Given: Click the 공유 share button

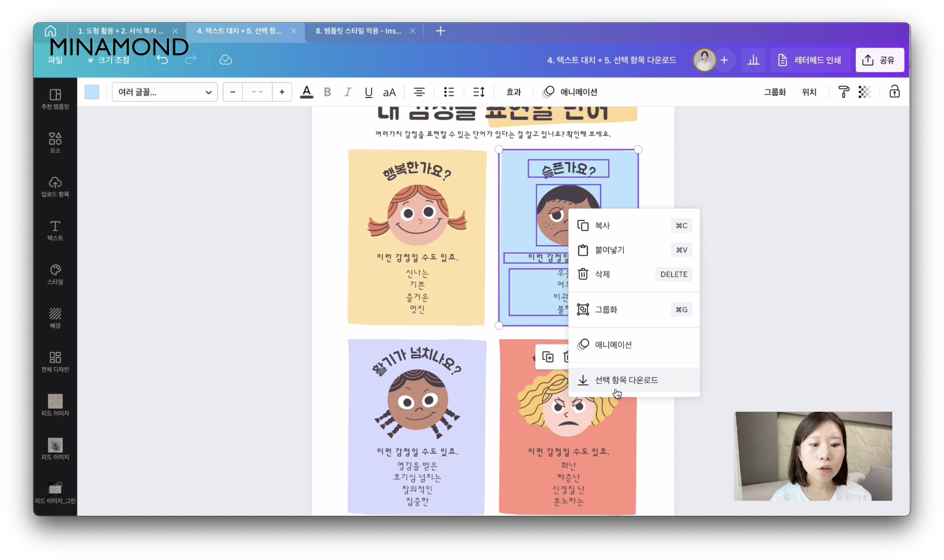Looking at the screenshot, I should 880,60.
